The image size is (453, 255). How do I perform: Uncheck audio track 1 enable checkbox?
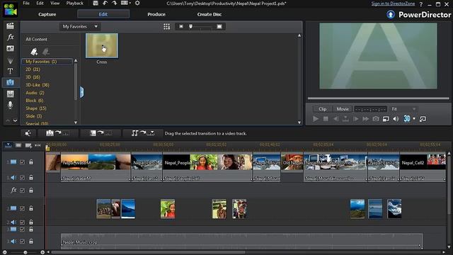tap(22, 178)
